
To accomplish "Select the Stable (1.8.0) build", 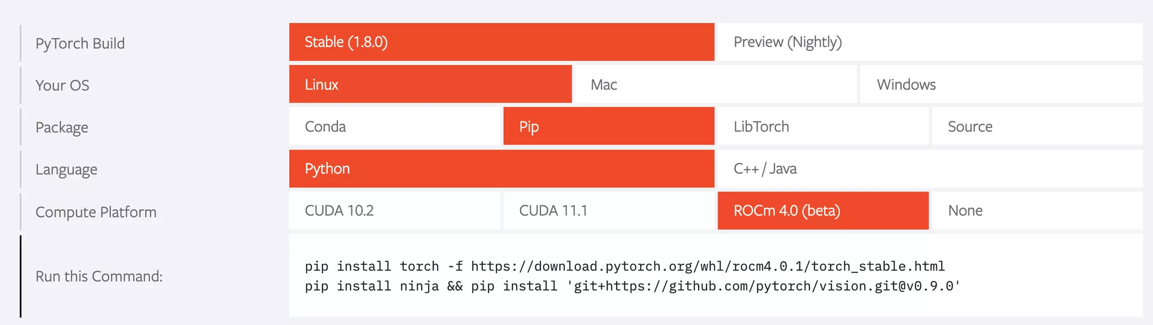I will (x=502, y=42).
